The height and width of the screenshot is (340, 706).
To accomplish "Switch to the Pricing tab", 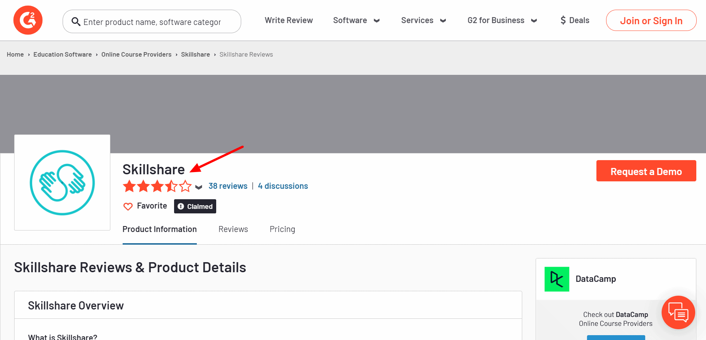I will [282, 229].
